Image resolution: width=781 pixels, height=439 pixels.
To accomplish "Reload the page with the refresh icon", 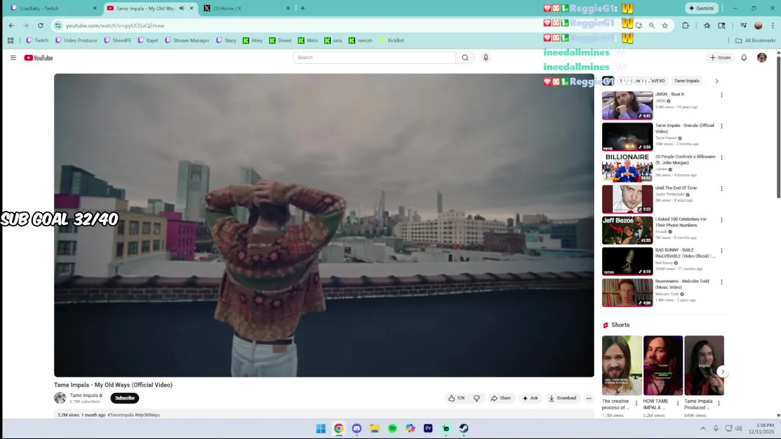I will pos(40,26).
